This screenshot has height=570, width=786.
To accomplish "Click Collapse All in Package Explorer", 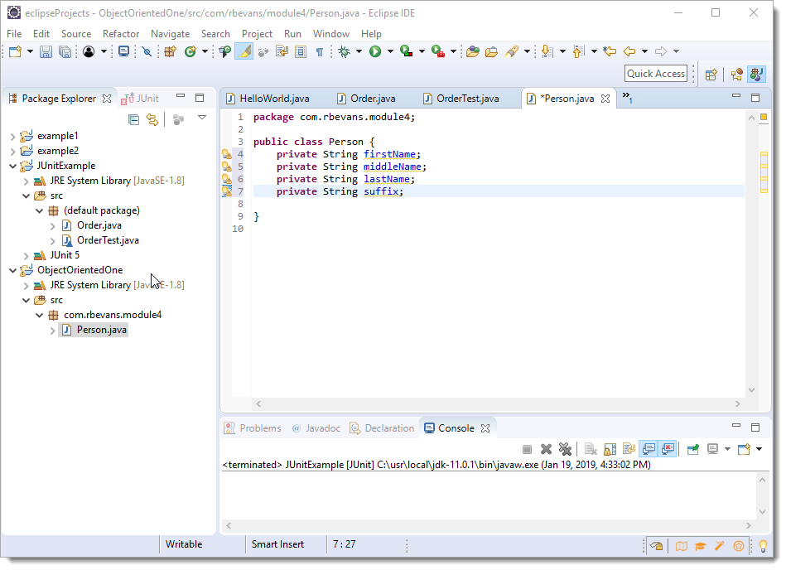I will pyautogui.click(x=134, y=120).
